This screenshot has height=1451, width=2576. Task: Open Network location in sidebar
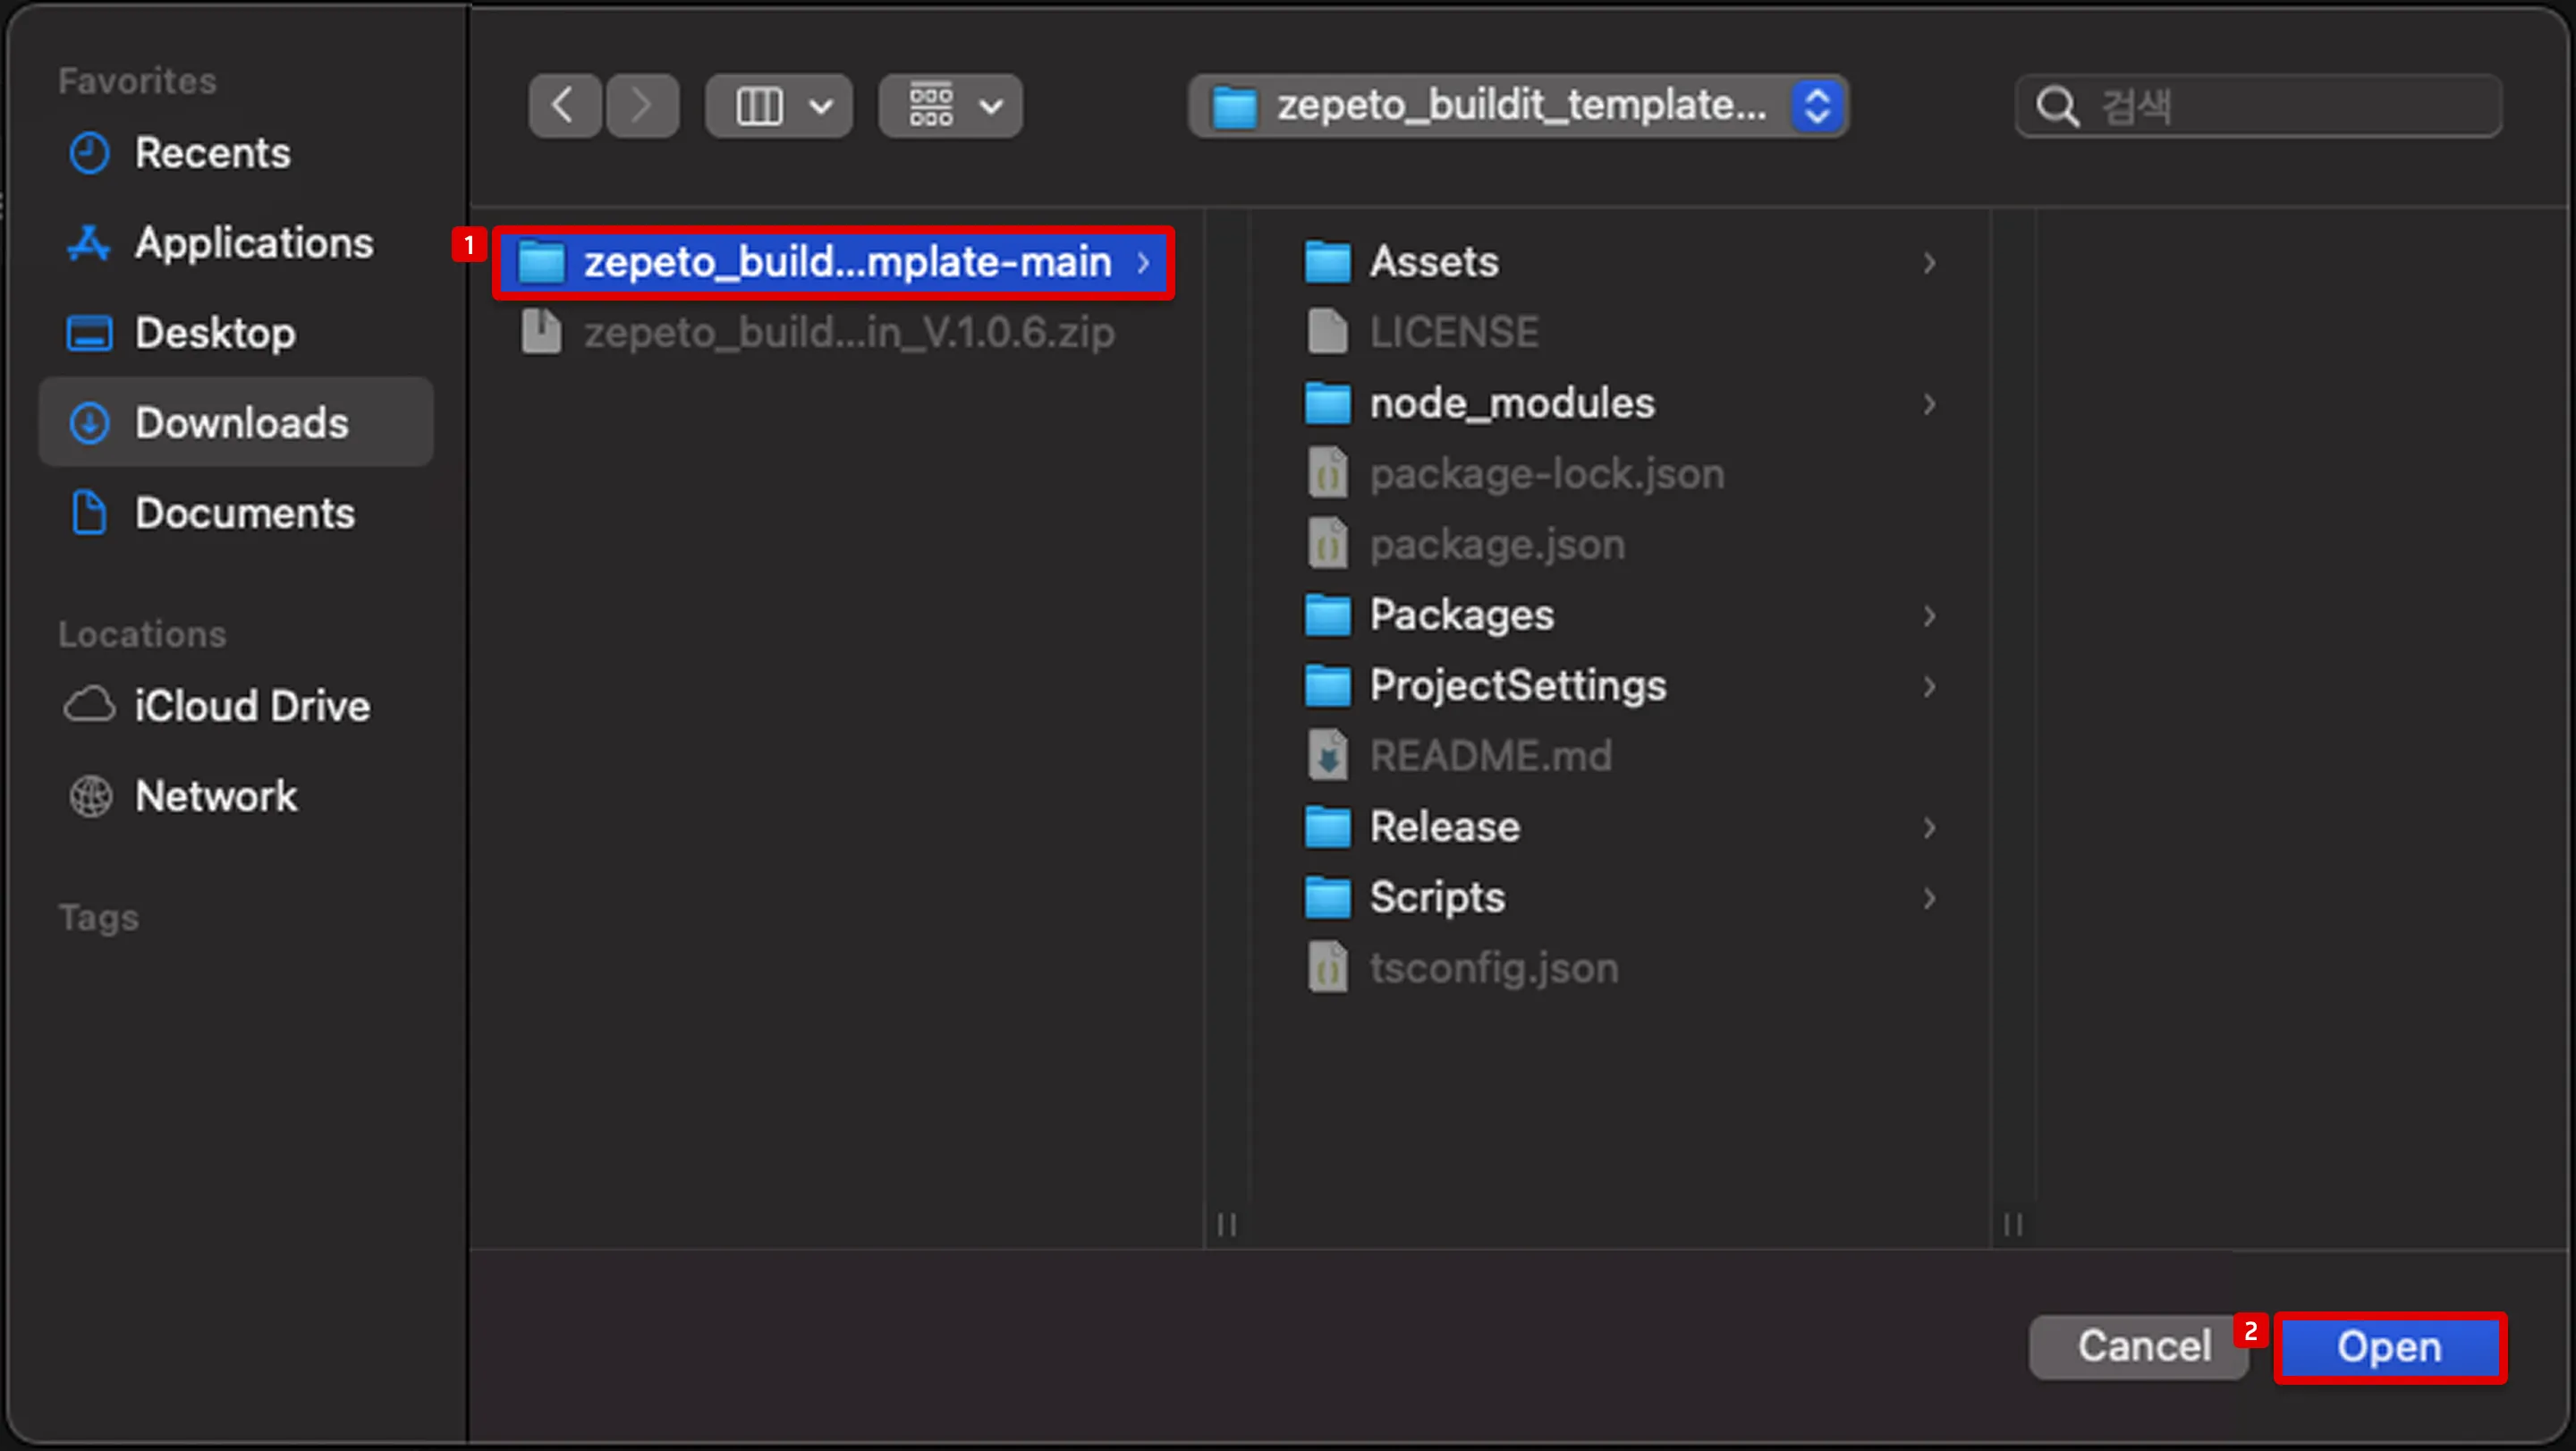pyautogui.click(x=236, y=796)
